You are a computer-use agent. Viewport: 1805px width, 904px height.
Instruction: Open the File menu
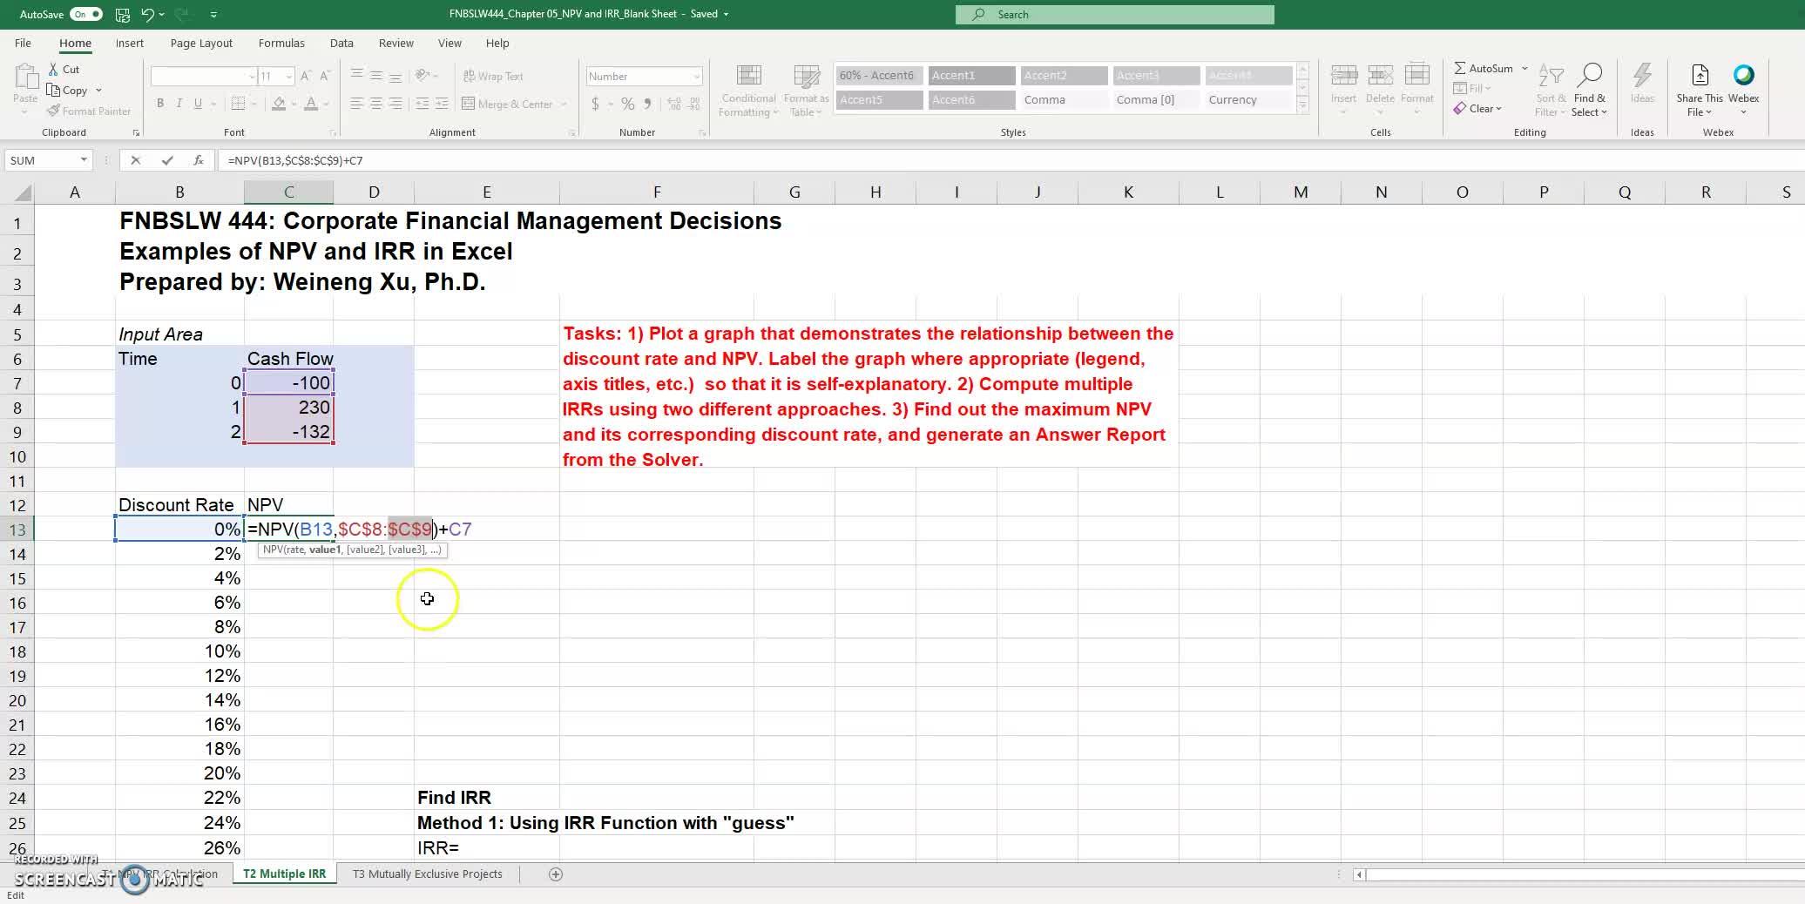pyautogui.click(x=23, y=43)
